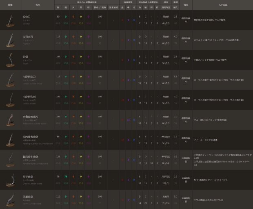Click the 重量 column header

point(175,2)
